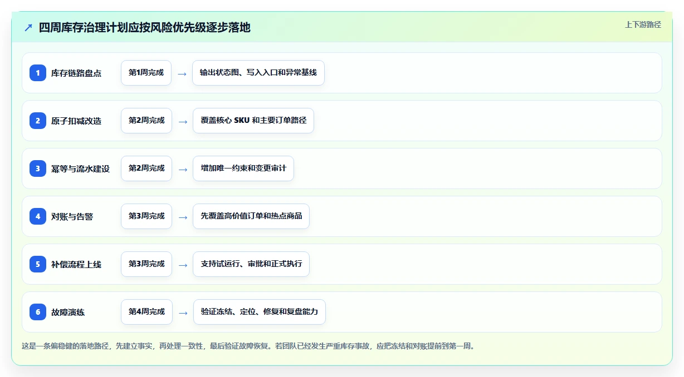Select step number 3 badge
Viewport: 684px width, 377px height.
38,168
